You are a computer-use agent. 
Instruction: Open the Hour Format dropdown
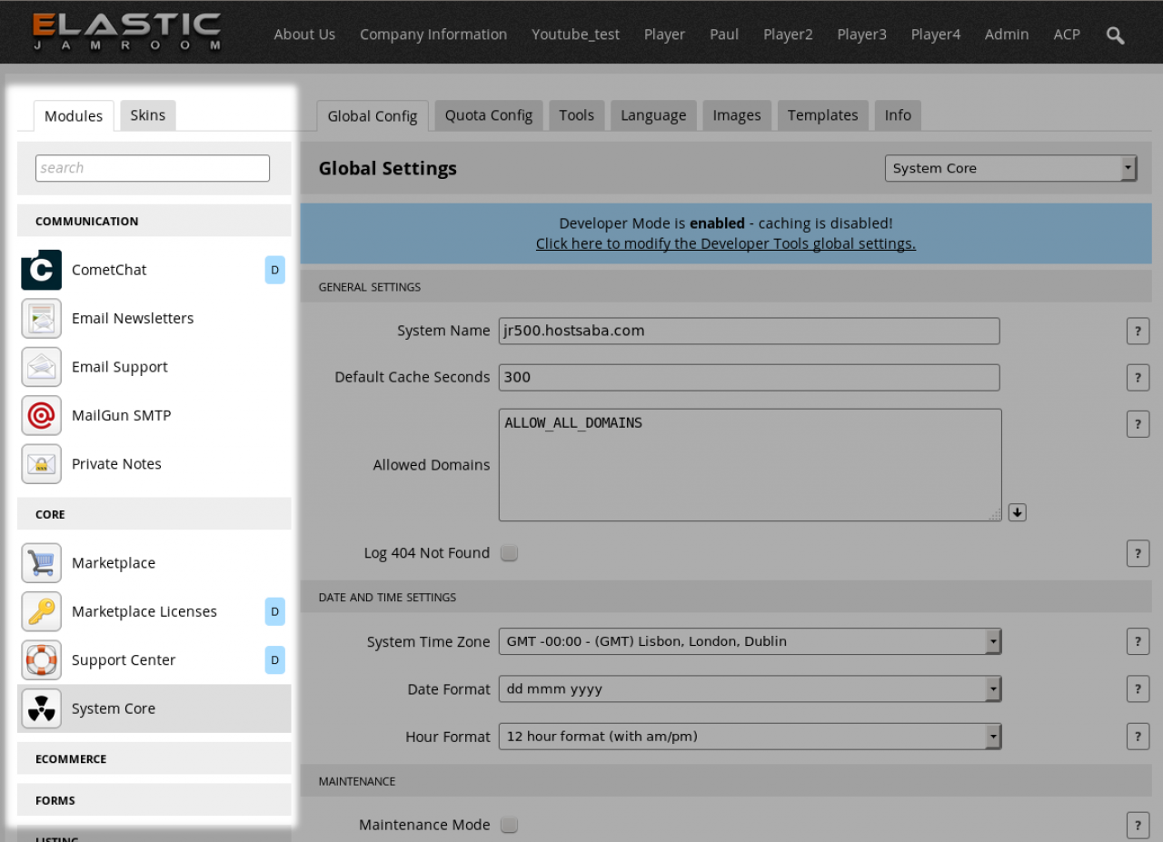click(750, 737)
